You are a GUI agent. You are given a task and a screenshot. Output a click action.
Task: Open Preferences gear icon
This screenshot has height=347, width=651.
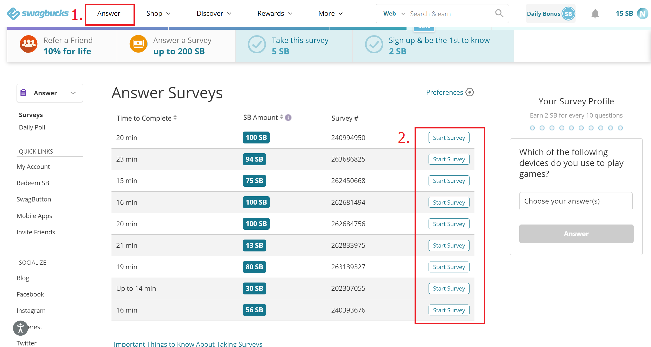tap(470, 92)
